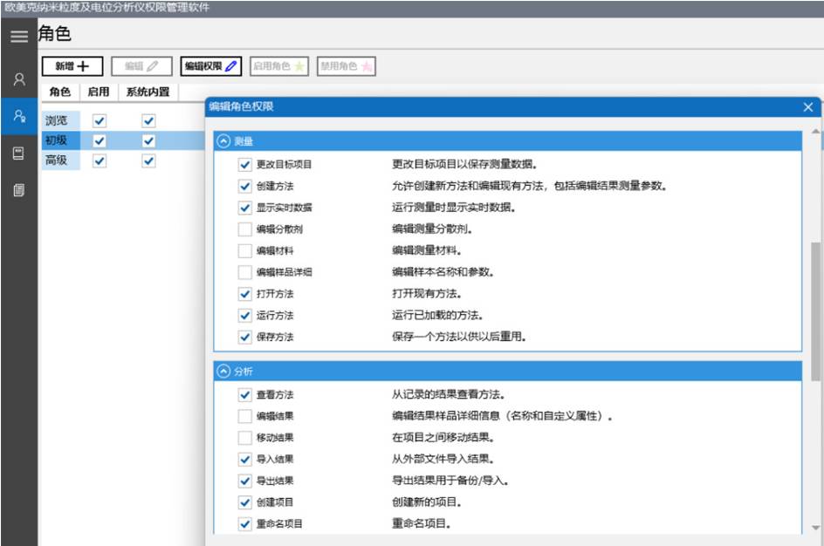The height and width of the screenshot is (546, 824).
Task: Close the 编辑角色权限 dialog
Action: pyautogui.click(x=808, y=107)
